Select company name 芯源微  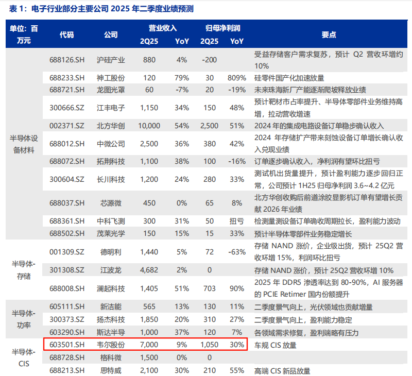coord(111,203)
